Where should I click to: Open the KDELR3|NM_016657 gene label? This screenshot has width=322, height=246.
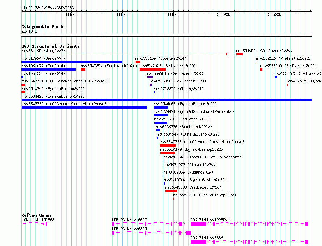(x=130, y=220)
